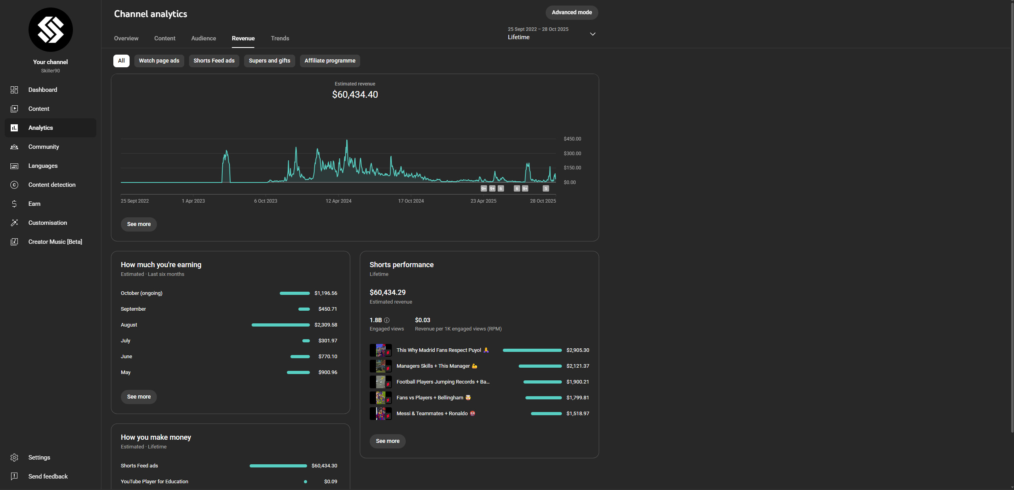Expand the Lifetime date range dropdown

(x=592, y=34)
